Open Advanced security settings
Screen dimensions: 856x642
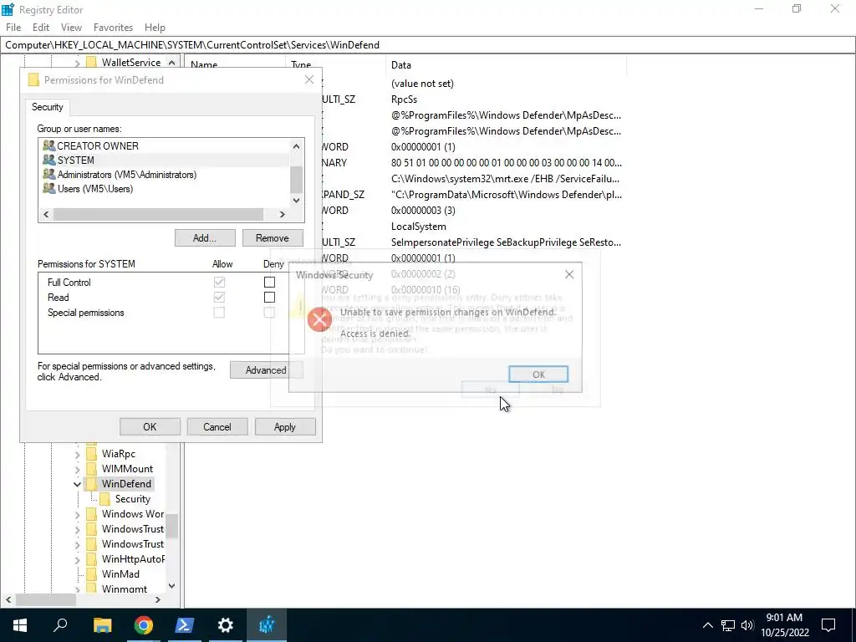coord(266,370)
